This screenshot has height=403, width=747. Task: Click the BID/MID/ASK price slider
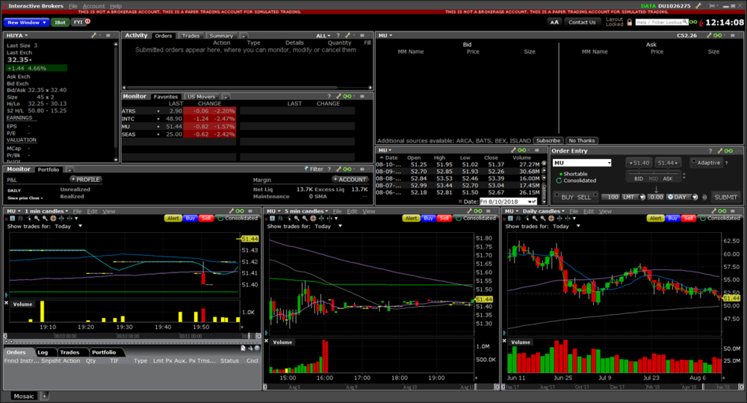pyautogui.click(x=653, y=178)
